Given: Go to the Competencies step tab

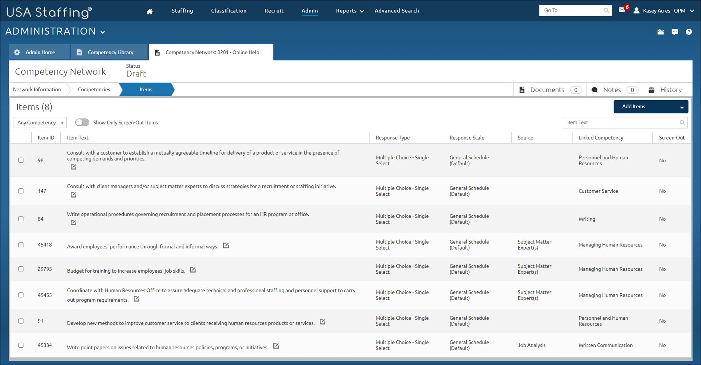Looking at the screenshot, I should (94, 90).
